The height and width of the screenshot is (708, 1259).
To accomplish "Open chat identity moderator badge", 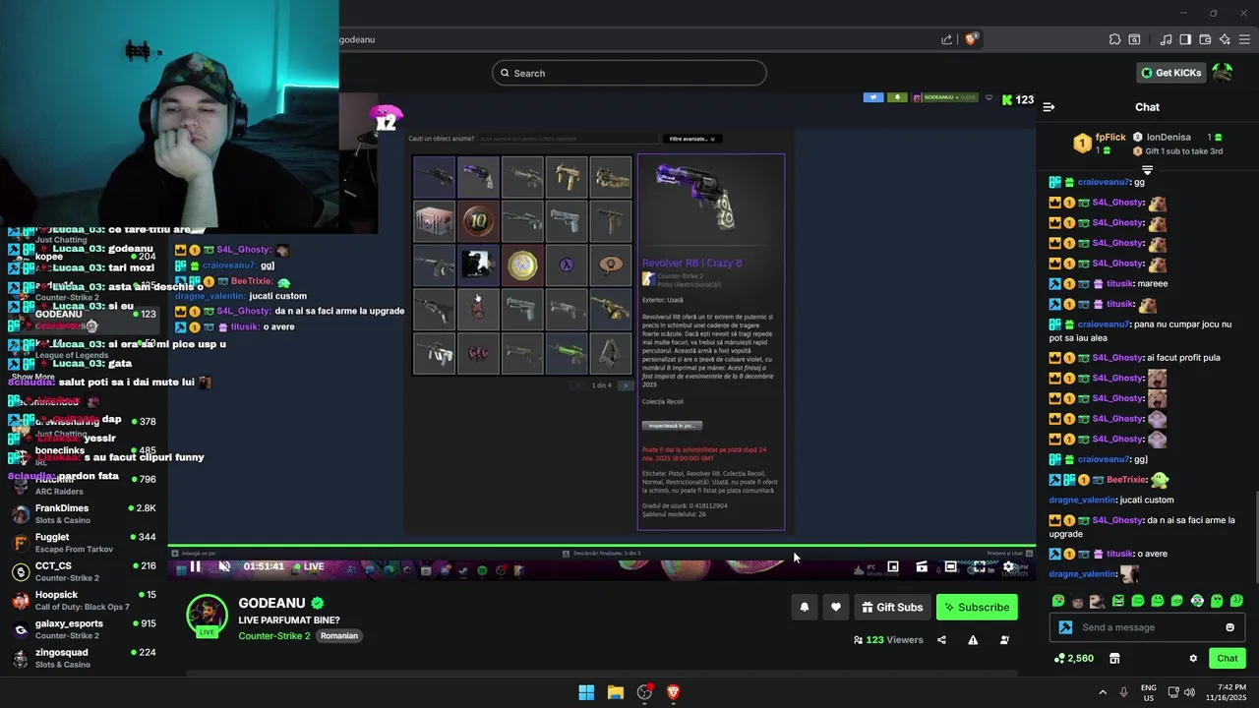I will (1065, 627).
